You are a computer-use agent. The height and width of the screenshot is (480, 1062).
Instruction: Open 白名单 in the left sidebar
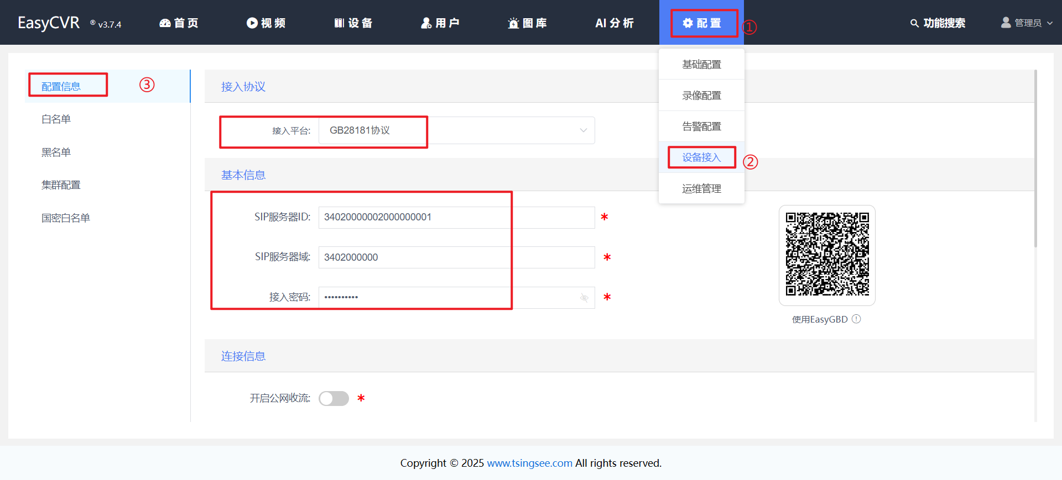point(56,119)
